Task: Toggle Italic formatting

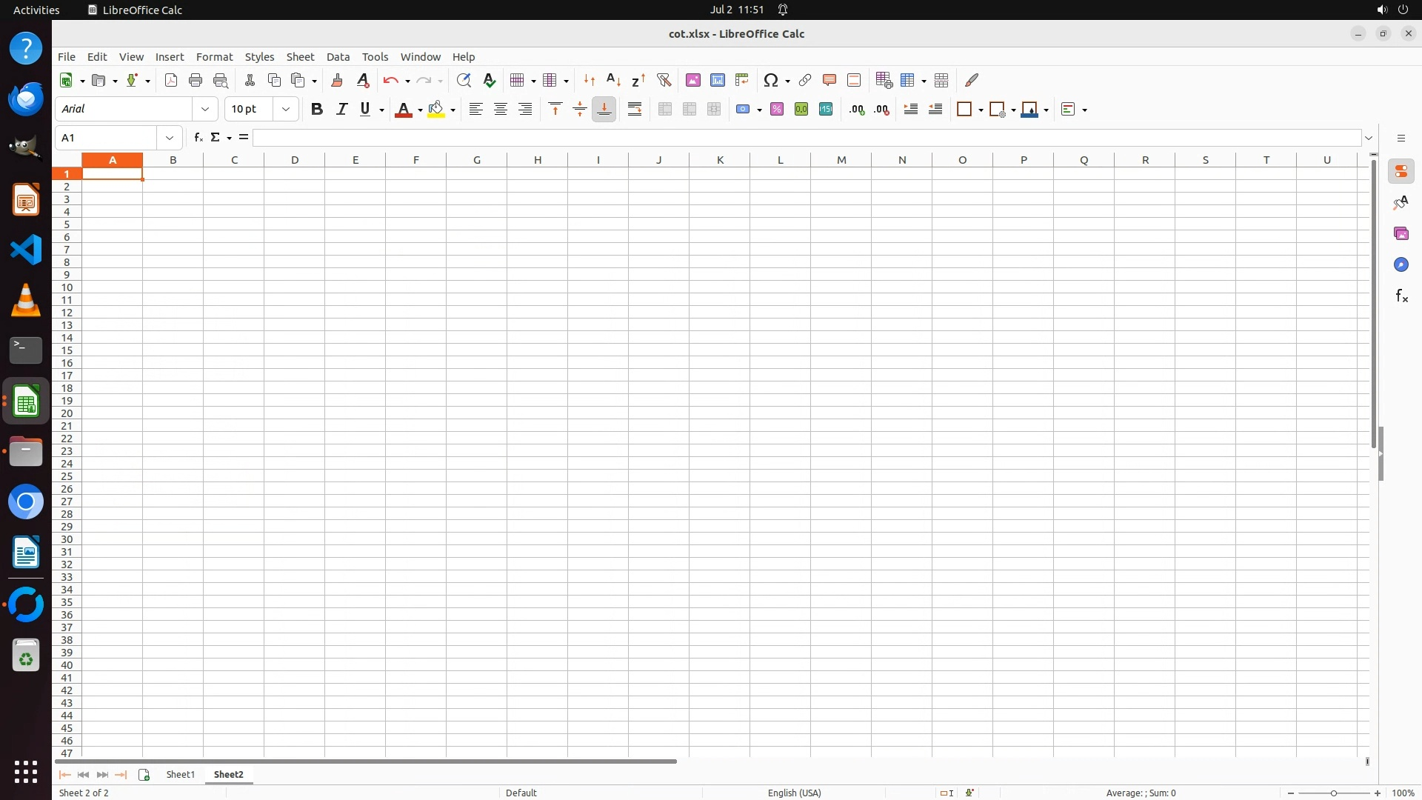Action: pyautogui.click(x=341, y=110)
